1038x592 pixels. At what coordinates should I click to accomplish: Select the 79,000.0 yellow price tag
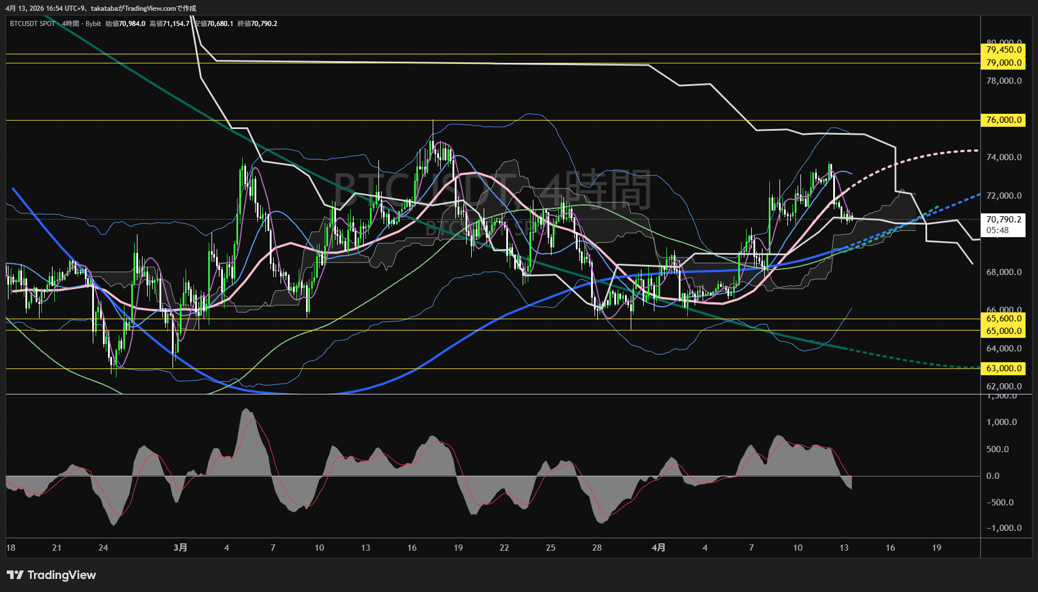[1003, 63]
